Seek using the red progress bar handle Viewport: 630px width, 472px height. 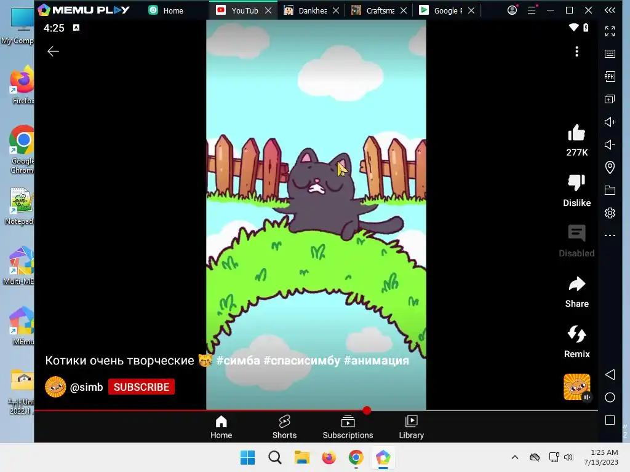[367, 410]
